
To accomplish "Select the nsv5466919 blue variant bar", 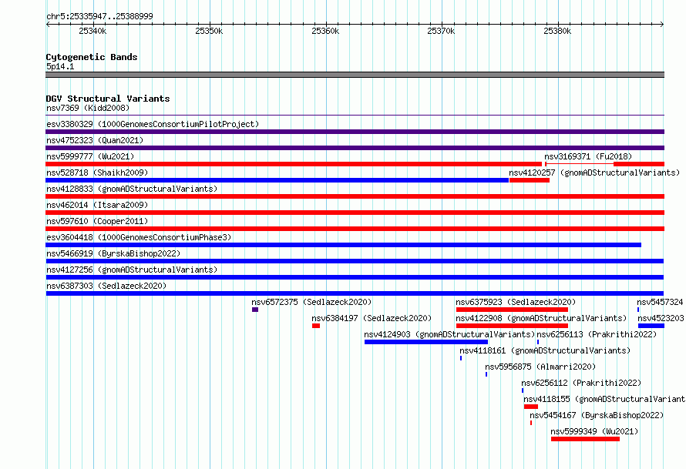I will [x=355, y=261].
